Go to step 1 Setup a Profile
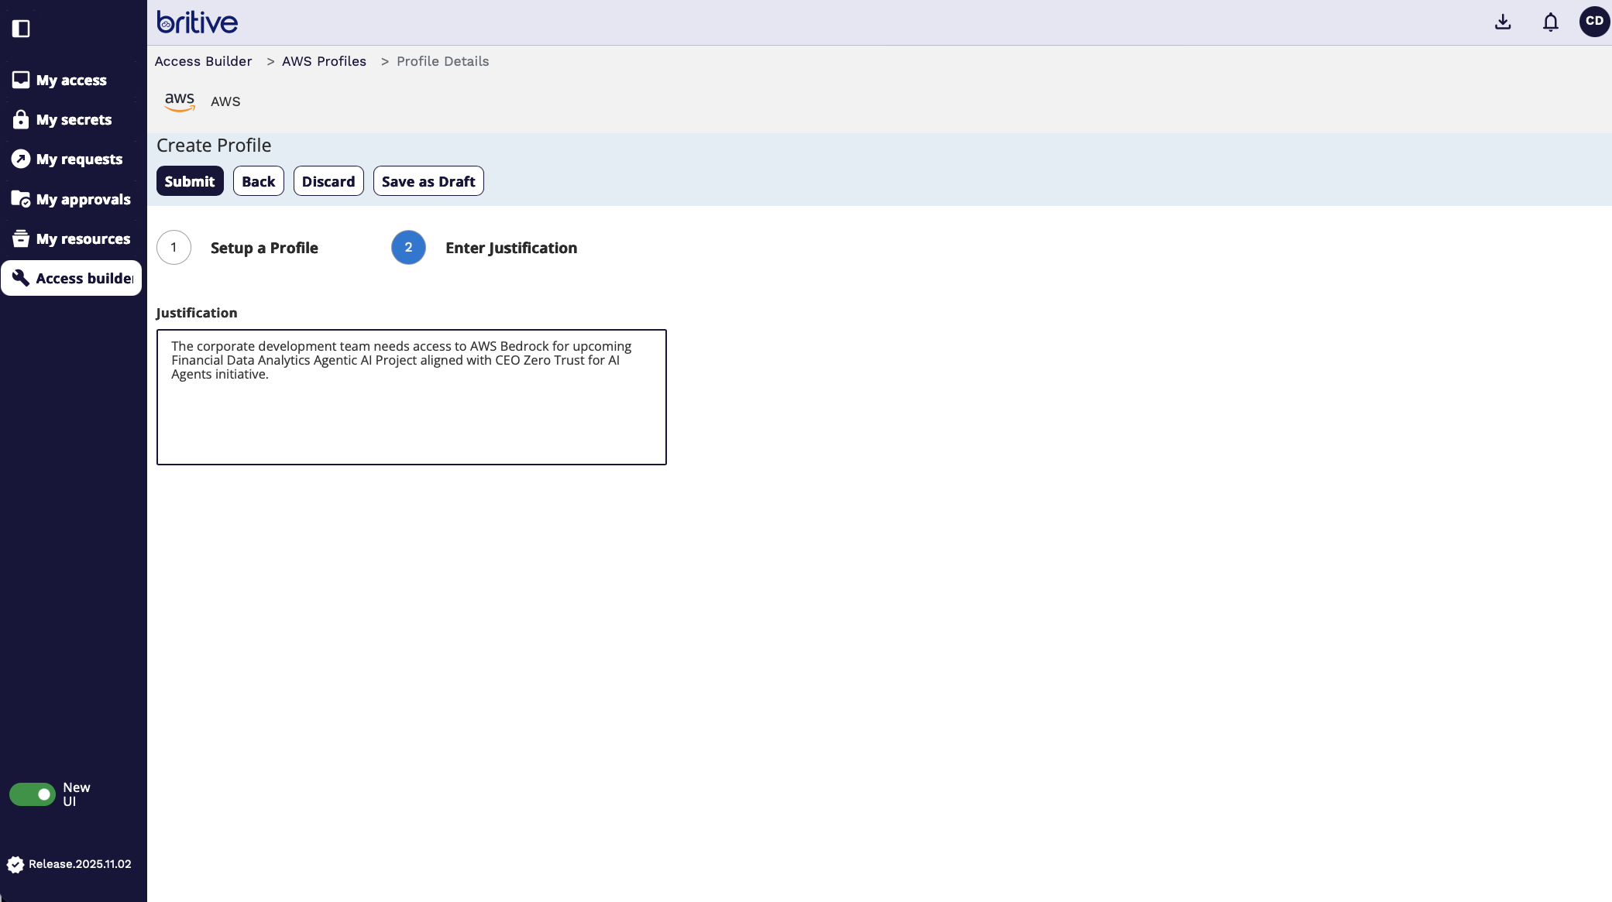Screen dimensions: 1612x902 coord(174,248)
